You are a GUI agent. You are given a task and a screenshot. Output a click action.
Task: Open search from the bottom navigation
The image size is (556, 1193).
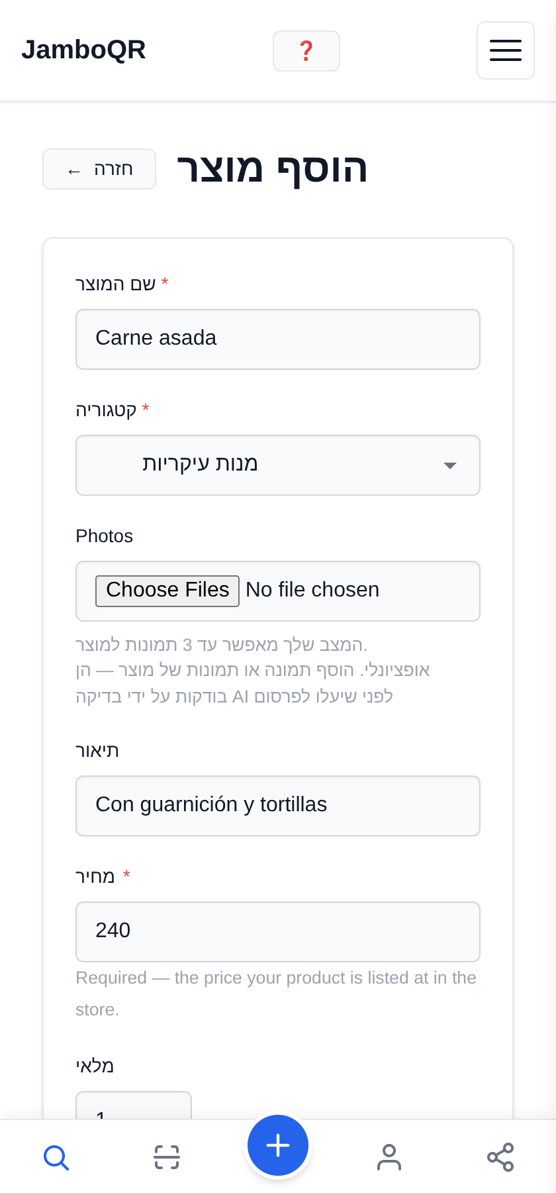click(56, 1157)
